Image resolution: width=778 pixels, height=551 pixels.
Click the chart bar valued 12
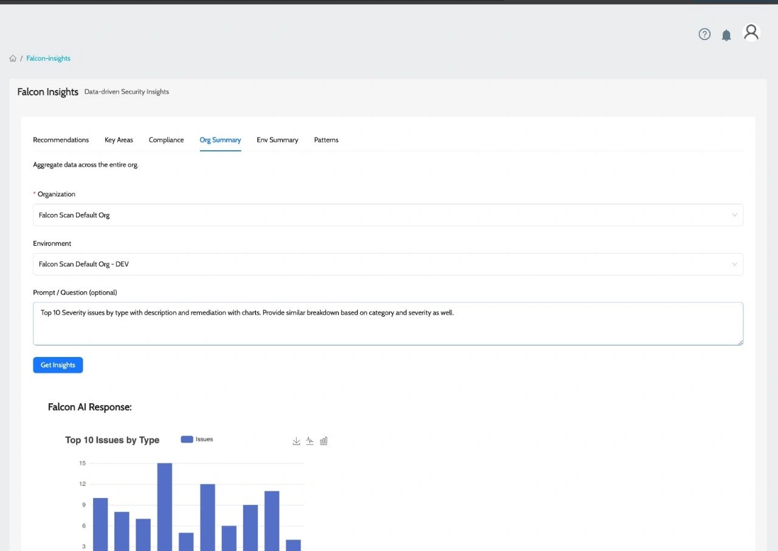pyautogui.click(x=207, y=517)
